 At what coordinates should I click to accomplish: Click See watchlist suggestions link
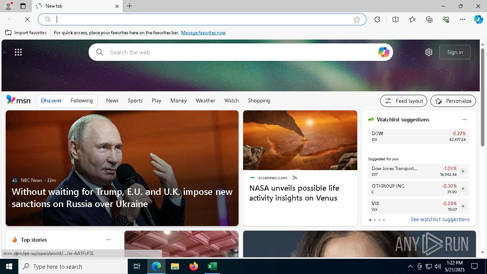click(440, 219)
